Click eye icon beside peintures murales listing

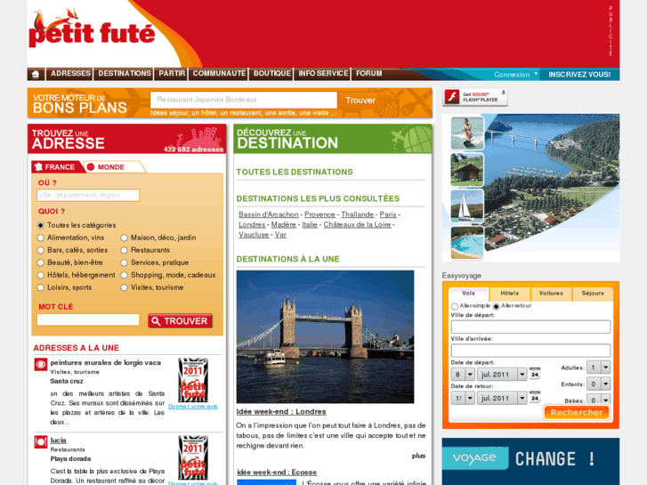[x=40, y=365]
